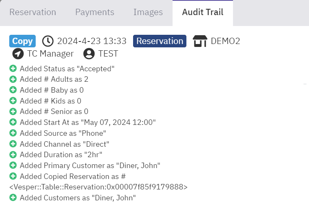Click the green plus beside Added # Adults
Image resolution: width=309 pixels, height=215 pixels.
13,79
